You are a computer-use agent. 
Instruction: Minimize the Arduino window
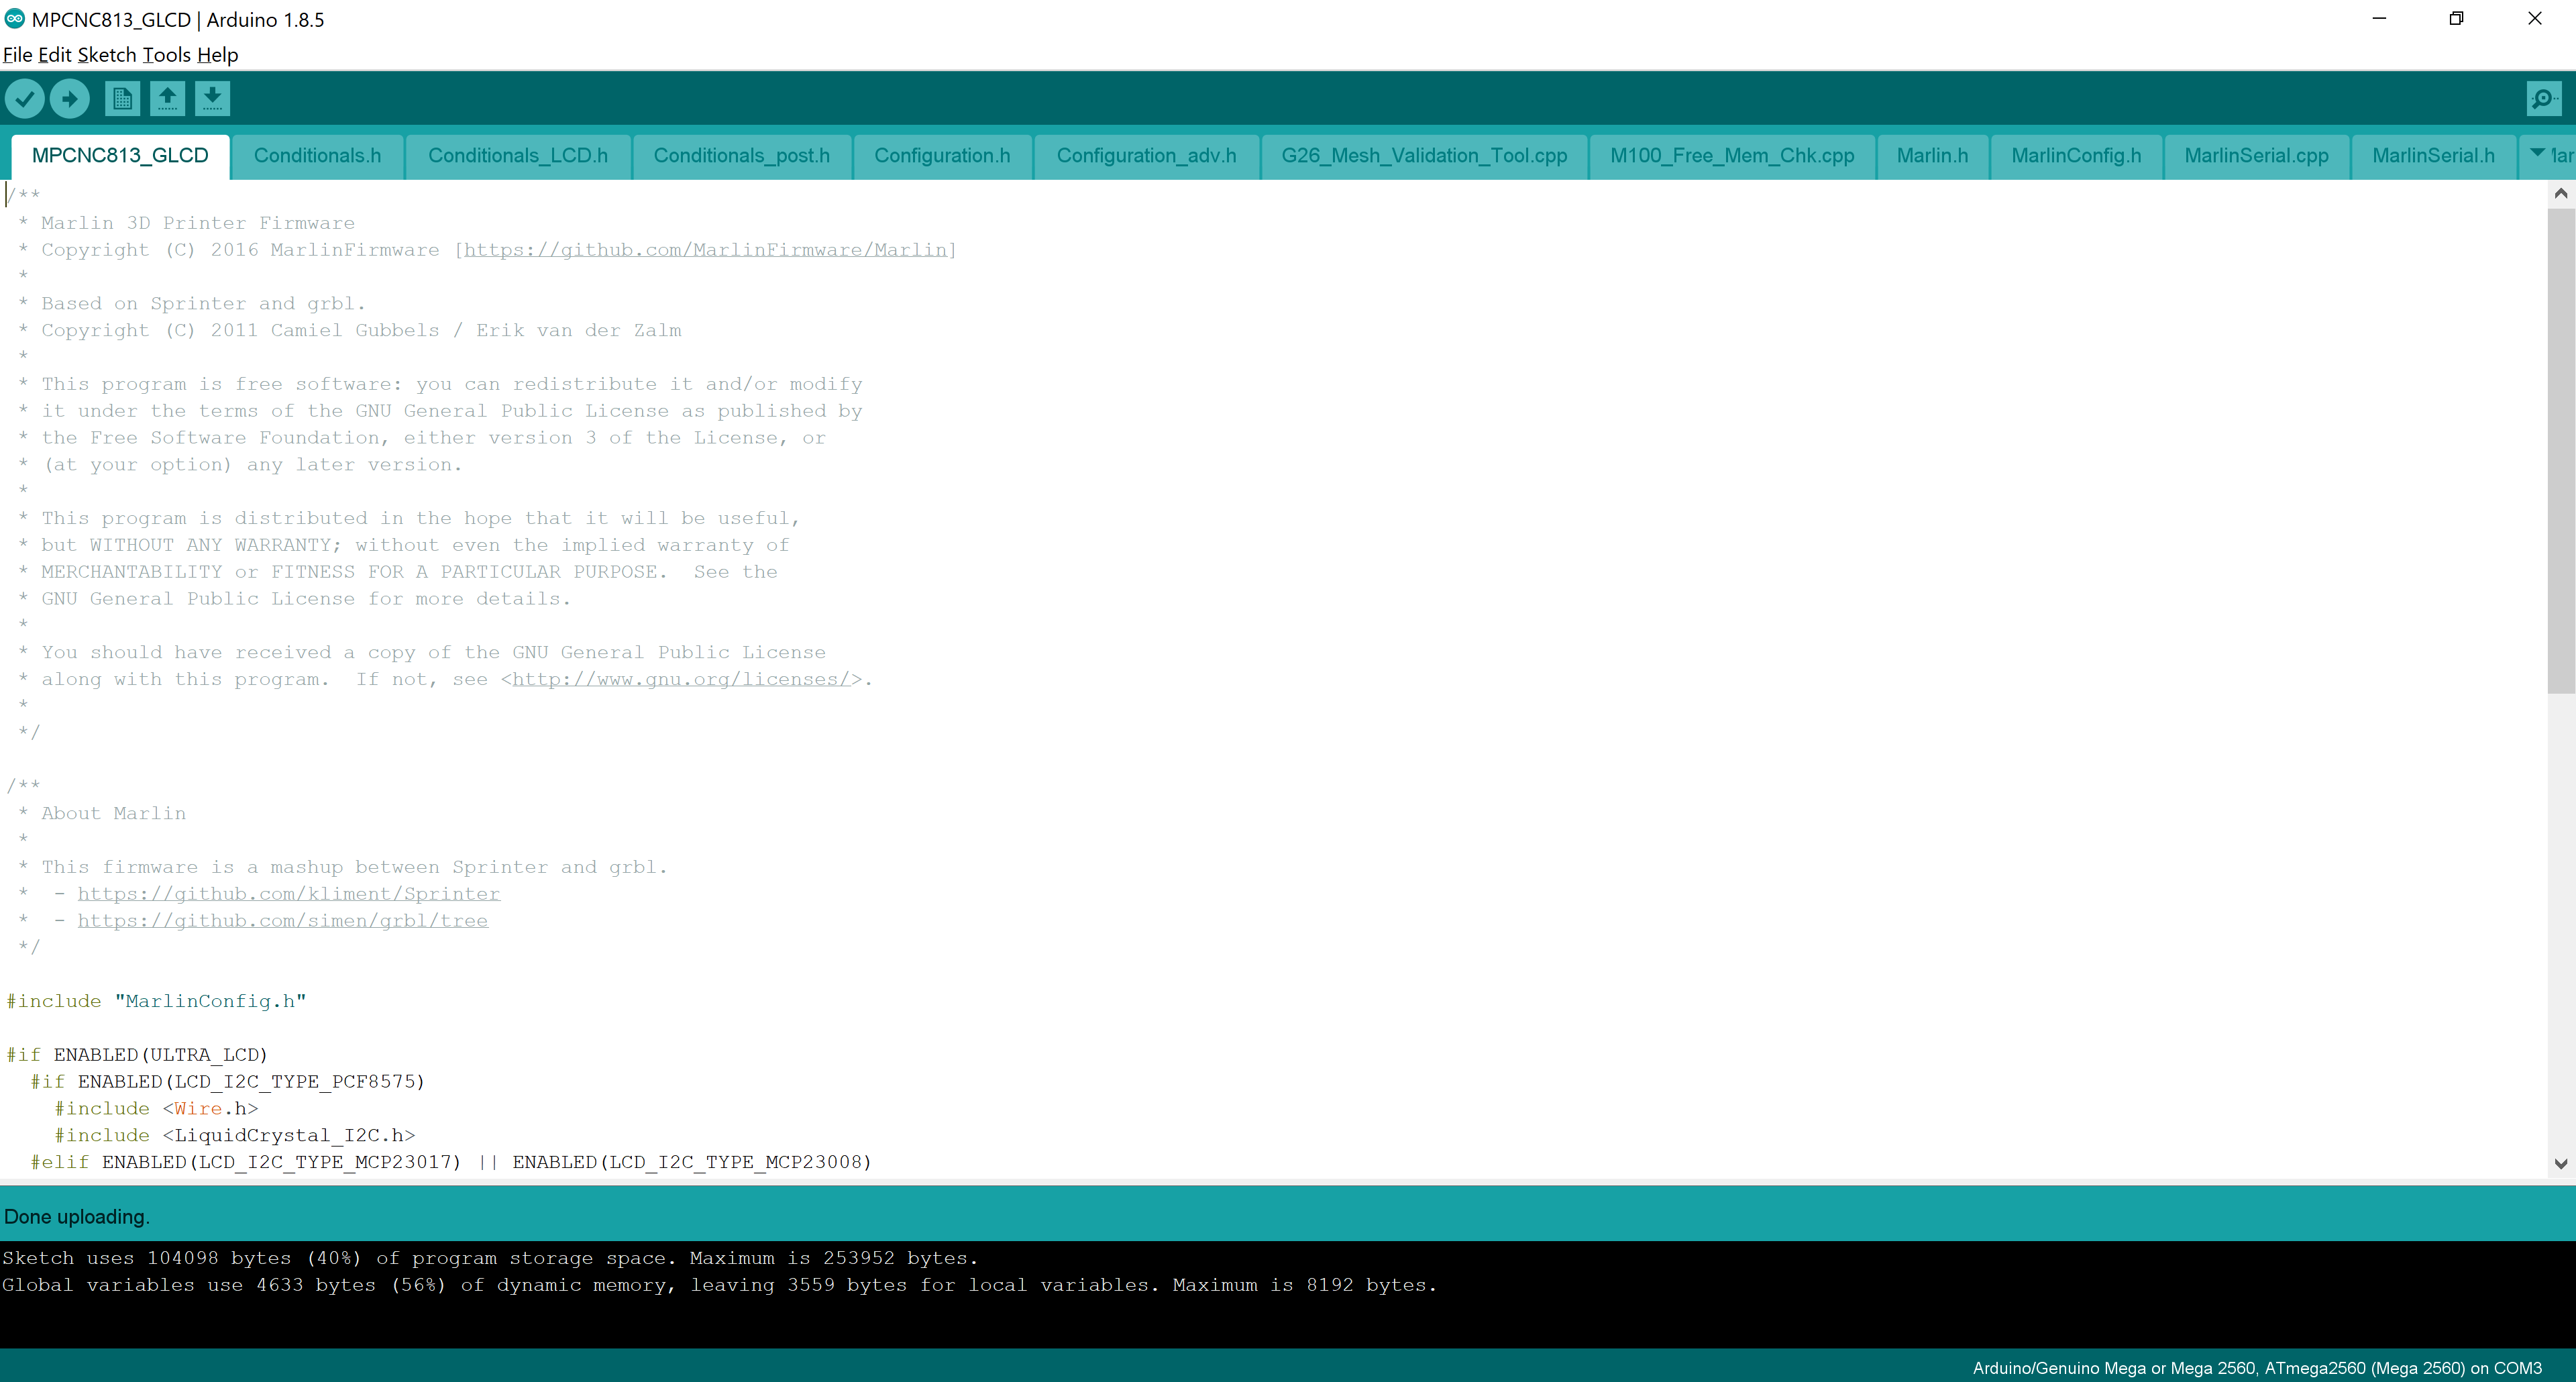[2379, 18]
